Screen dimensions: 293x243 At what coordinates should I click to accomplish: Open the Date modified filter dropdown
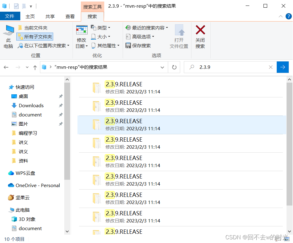(x=82, y=37)
